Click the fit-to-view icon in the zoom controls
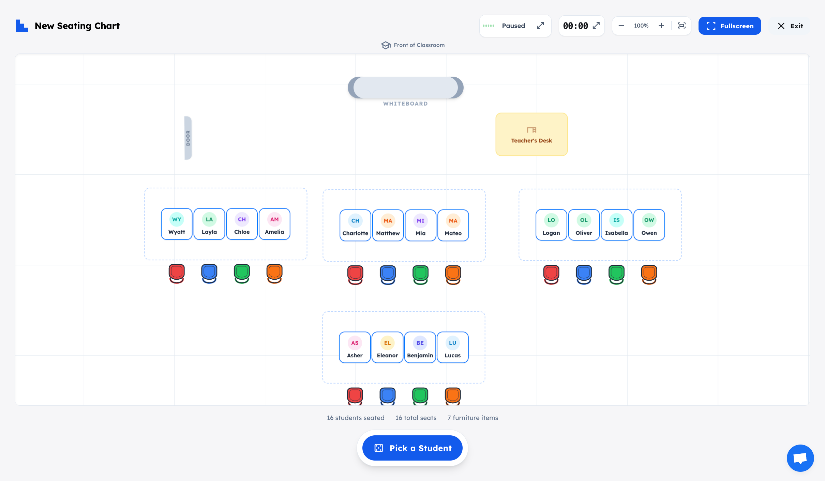This screenshot has width=825, height=481. point(681,25)
